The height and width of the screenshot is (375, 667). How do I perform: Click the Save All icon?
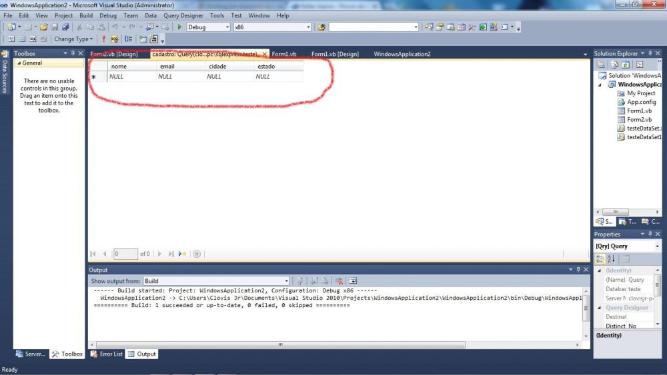point(65,27)
